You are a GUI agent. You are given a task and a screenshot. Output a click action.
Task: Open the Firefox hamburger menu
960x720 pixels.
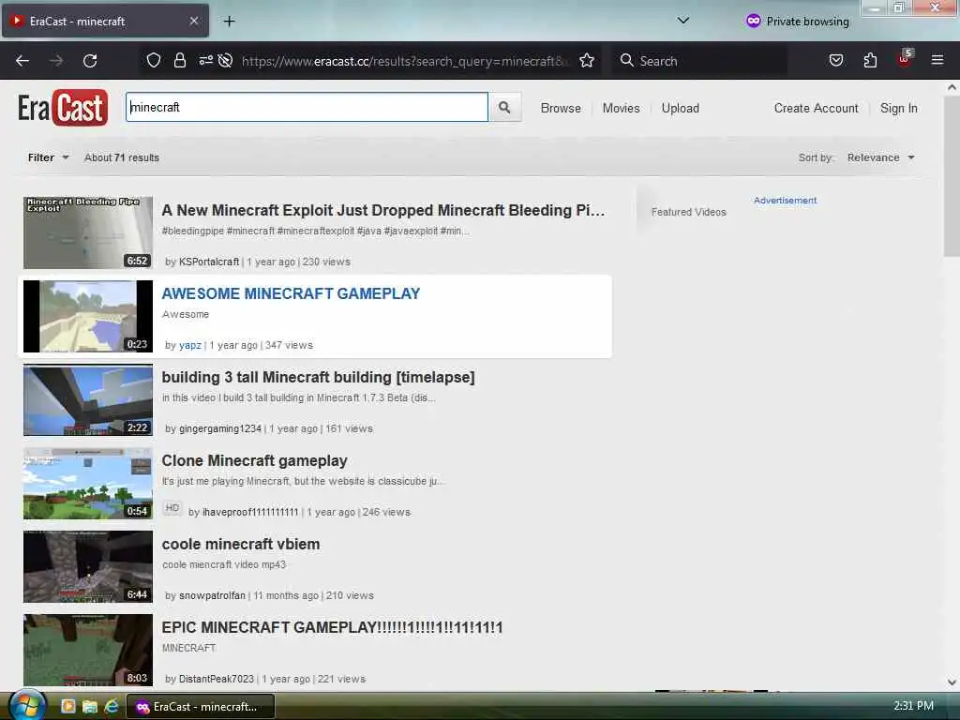click(x=937, y=61)
